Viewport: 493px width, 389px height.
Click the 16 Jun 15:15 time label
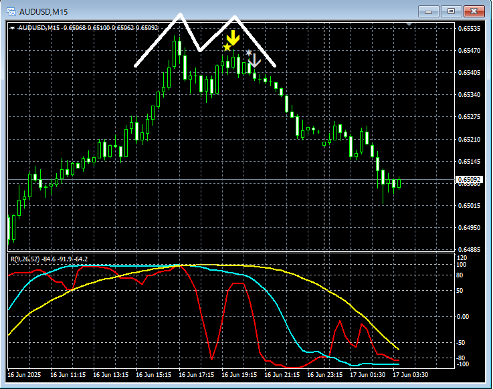153,374
